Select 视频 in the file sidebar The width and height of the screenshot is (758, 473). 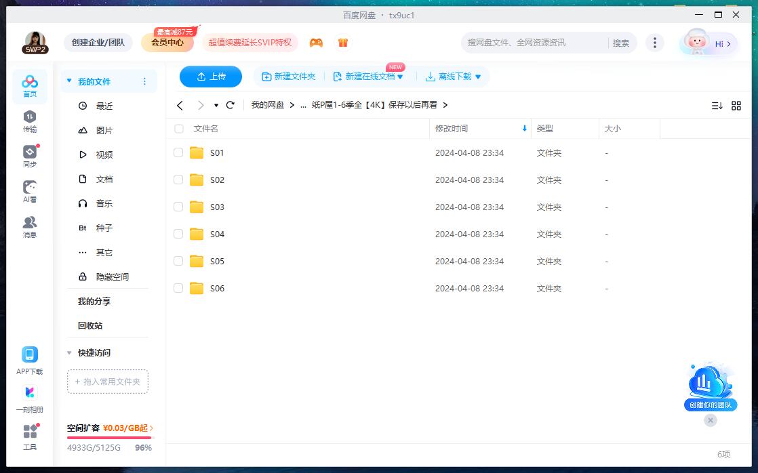tap(104, 155)
